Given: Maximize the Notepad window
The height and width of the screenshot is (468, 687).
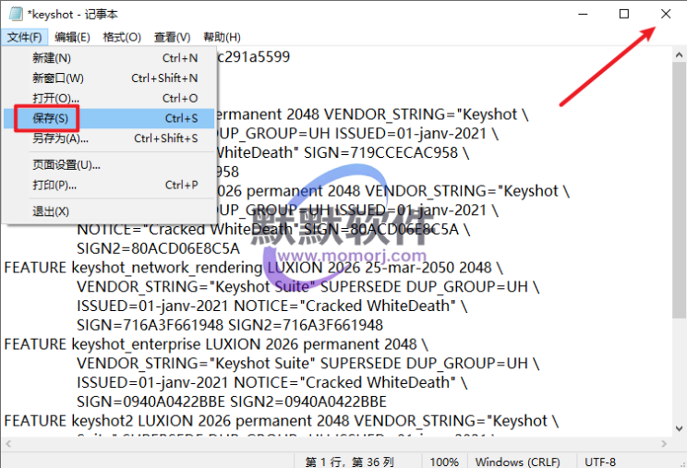Looking at the screenshot, I should pyautogui.click(x=624, y=14).
